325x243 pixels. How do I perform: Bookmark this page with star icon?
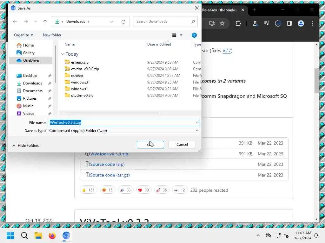[222, 23]
